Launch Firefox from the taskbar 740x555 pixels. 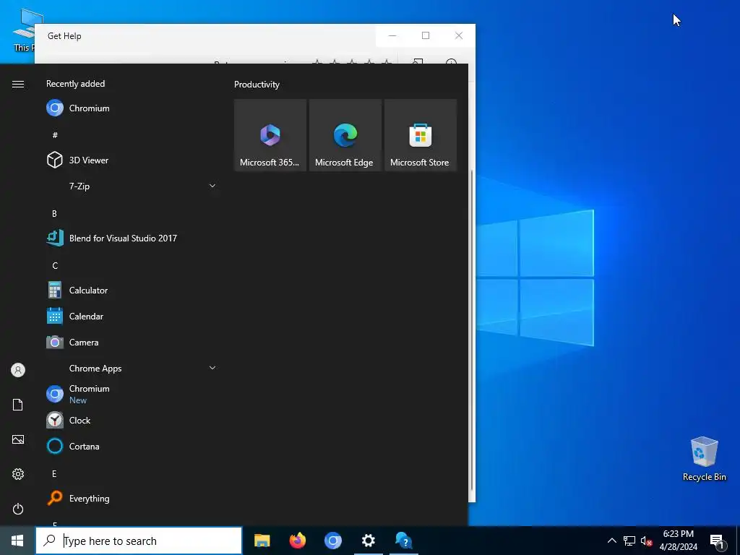297,541
